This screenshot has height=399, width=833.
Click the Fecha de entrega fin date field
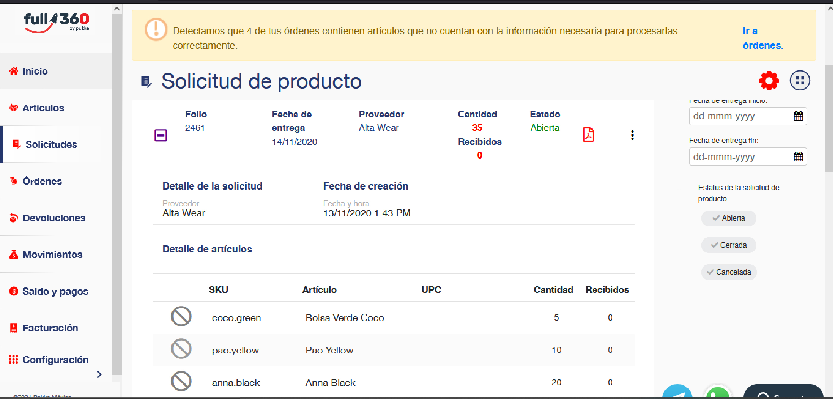pyautogui.click(x=748, y=157)
